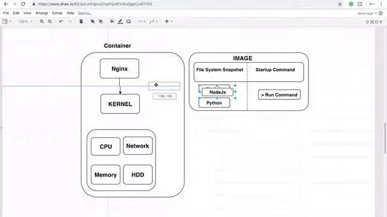Click the globe language icon
The height and width of the screenshot is (217, 387).
381,13
